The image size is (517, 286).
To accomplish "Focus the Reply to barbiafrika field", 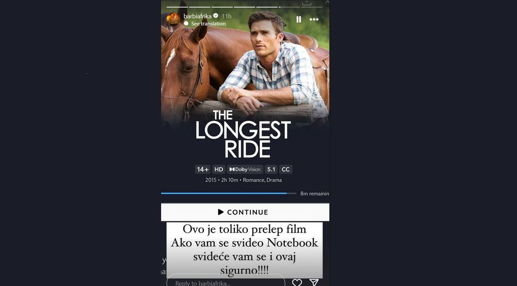I will [x=226, y=282].
